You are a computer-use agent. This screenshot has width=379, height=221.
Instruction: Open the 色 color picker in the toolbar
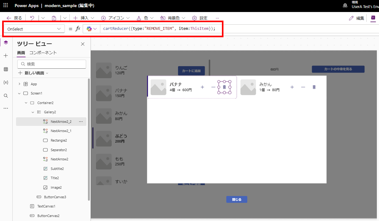click(145, 18)
